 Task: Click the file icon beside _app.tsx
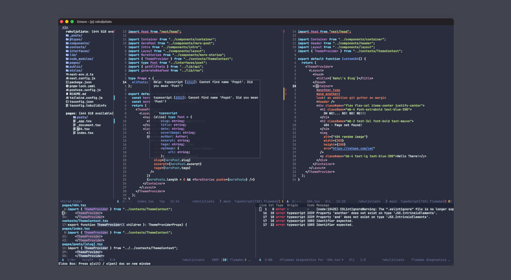74,121
